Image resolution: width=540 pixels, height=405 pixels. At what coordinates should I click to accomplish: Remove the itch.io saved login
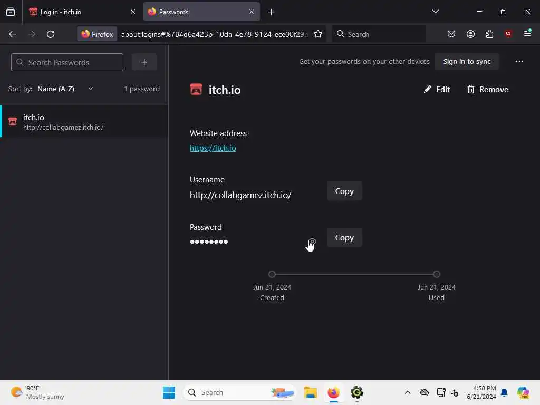tap(487, 90)
